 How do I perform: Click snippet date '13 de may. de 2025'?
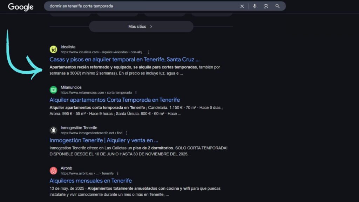pyautogui.click(x=67, y=188)
